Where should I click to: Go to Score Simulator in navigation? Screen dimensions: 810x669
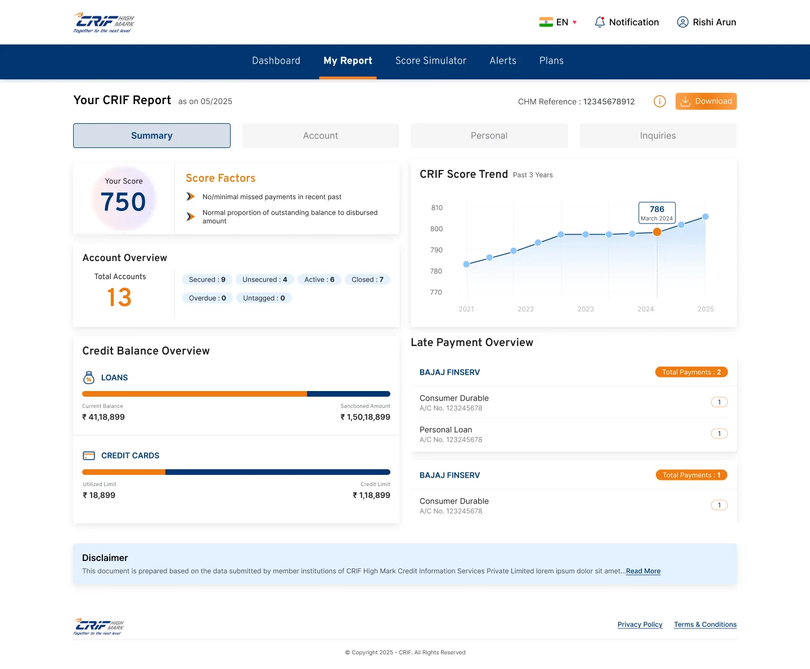tap(431, 61)
